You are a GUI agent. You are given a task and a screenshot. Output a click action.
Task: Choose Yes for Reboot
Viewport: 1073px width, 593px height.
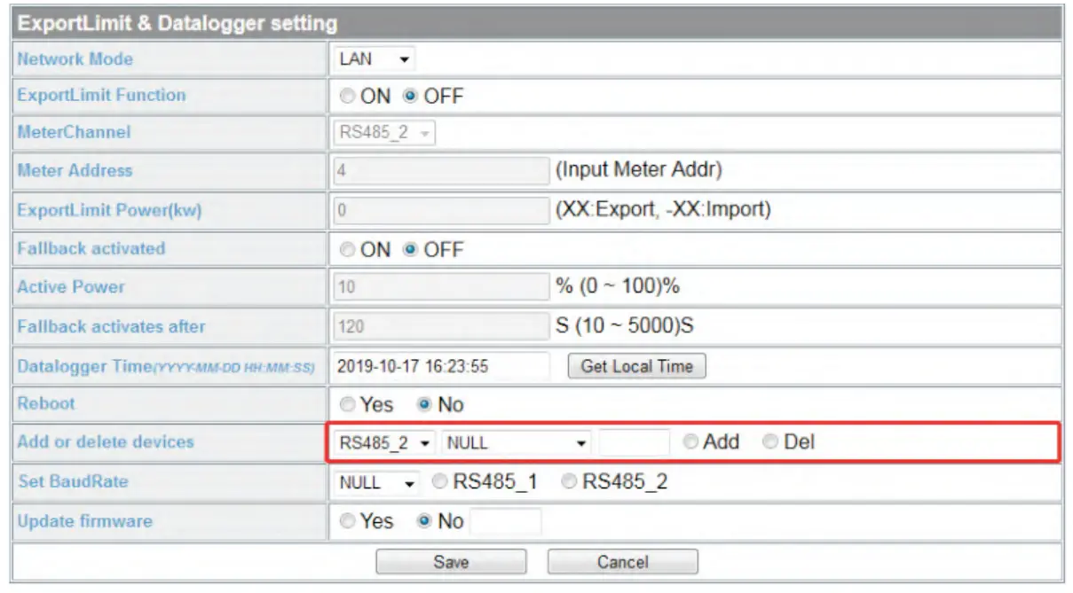click(x=348, y=404)
